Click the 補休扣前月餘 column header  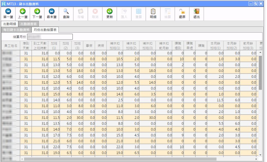164,46
